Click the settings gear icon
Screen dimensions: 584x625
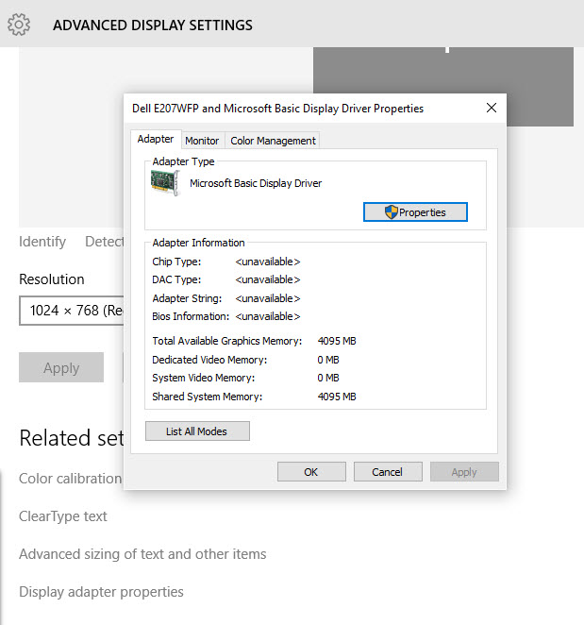tap(19, 25)
